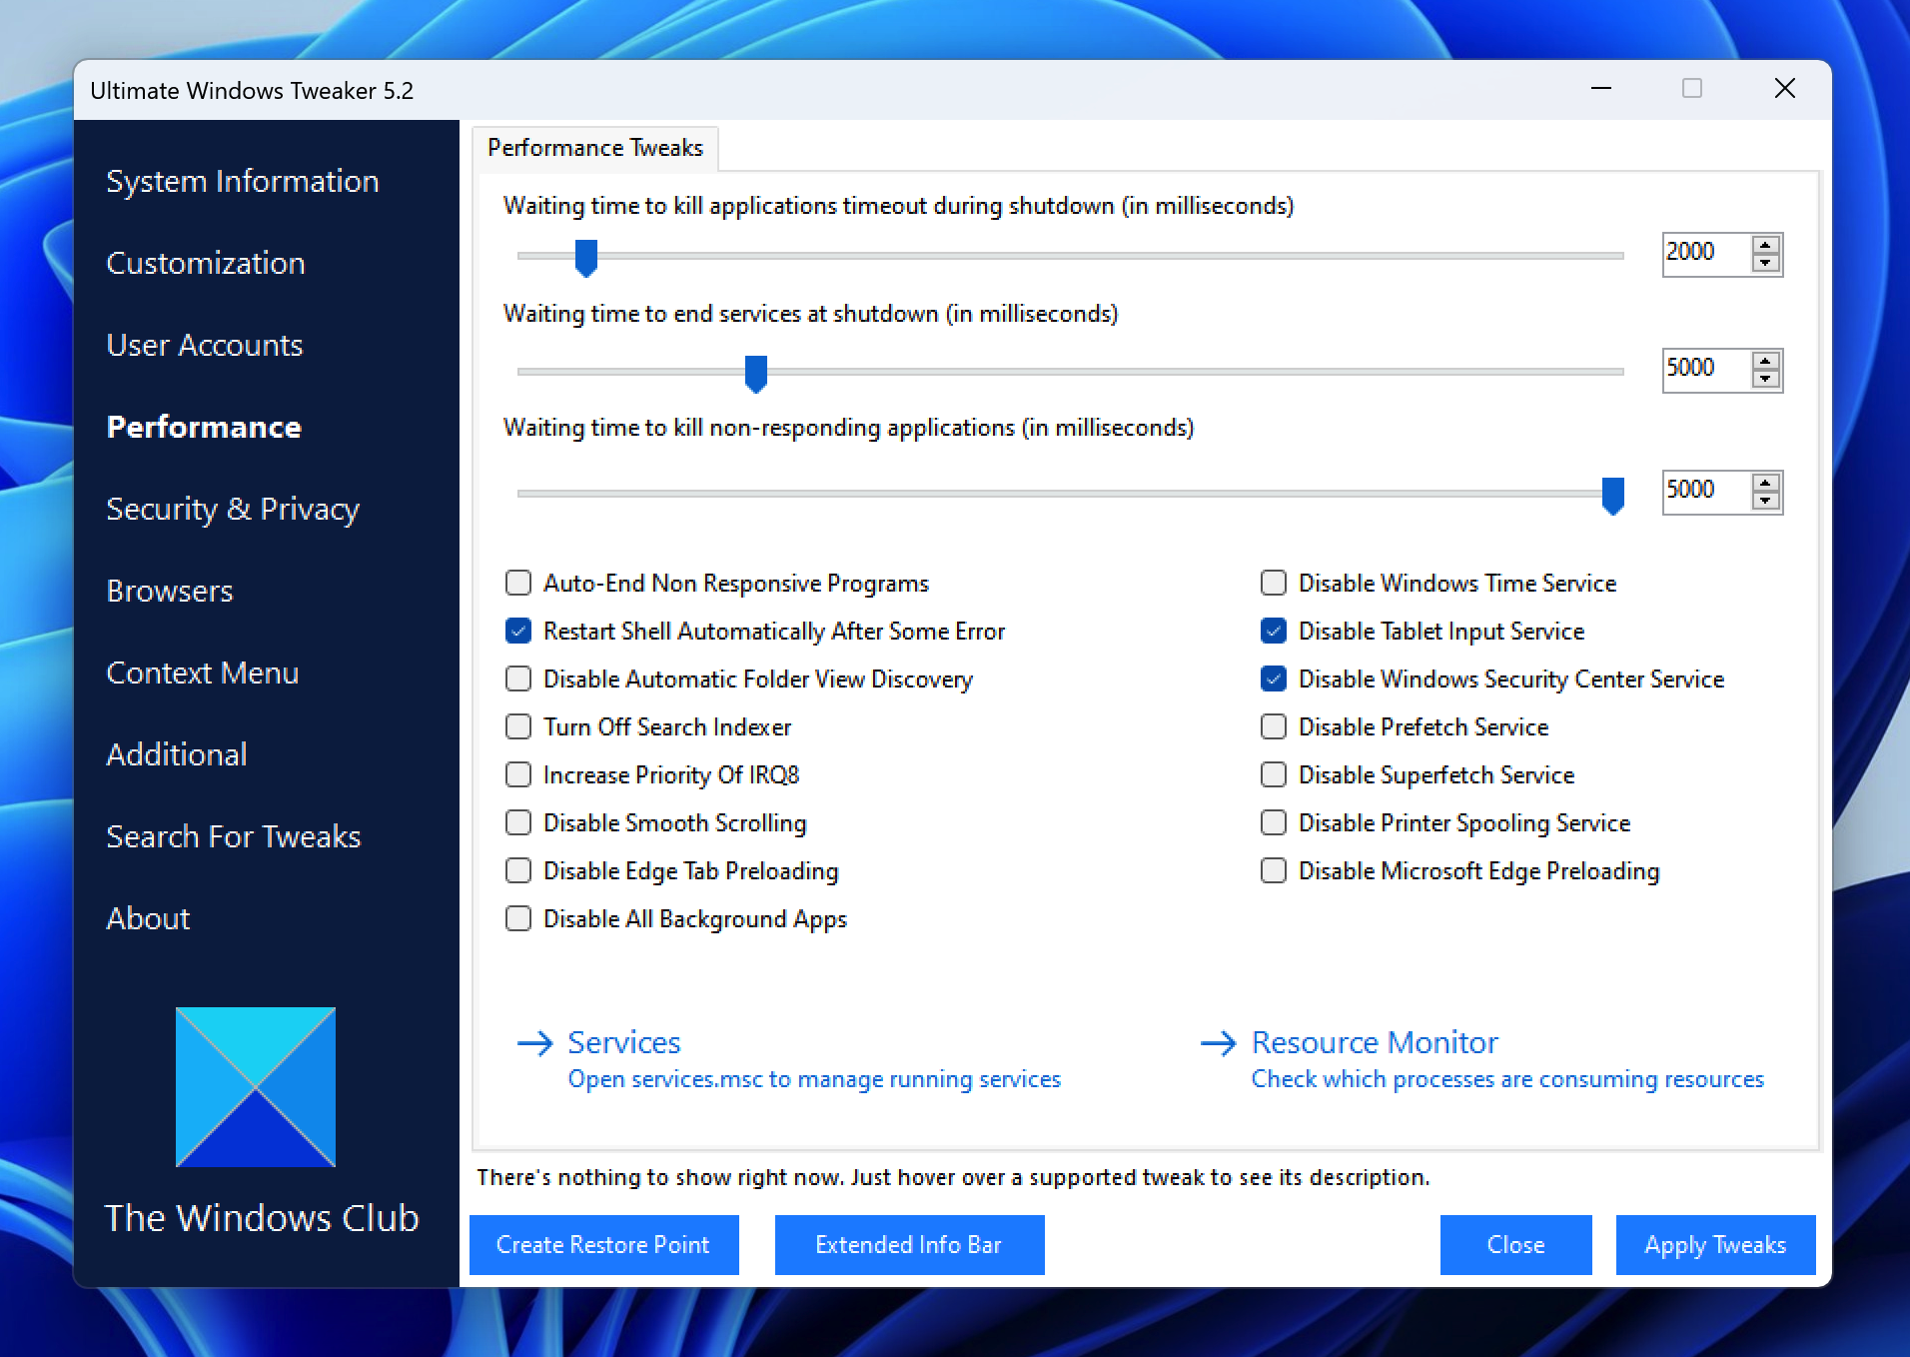Open Resource Monitor link
The width and height of the screenshot is (1910, 1357).
[x=1375, y=1042]
